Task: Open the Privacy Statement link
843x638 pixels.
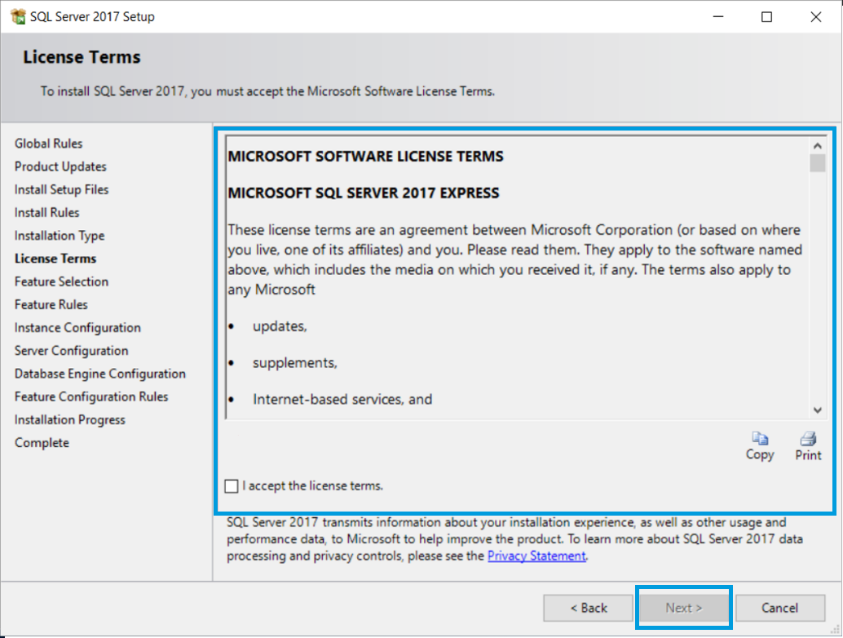Action: tap(536, 556)
